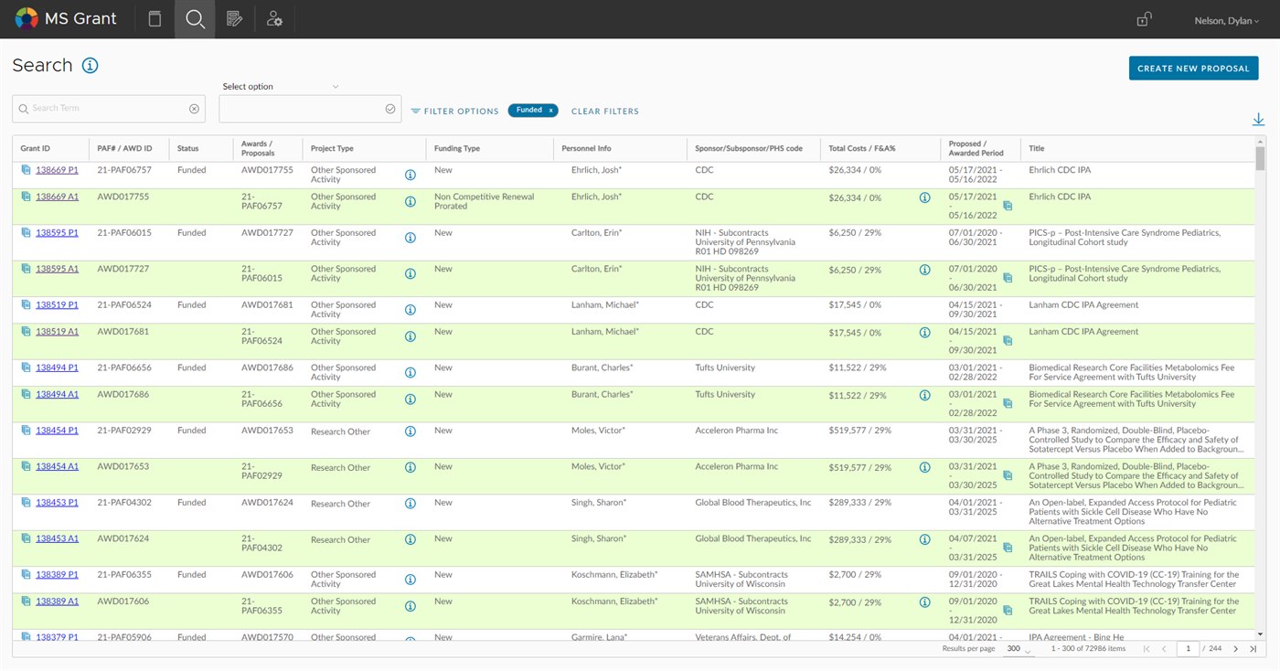Sort by the PAF# / AWD ID column header
The height and width of the screenshot is (671, 1280).
coord(124,148)
